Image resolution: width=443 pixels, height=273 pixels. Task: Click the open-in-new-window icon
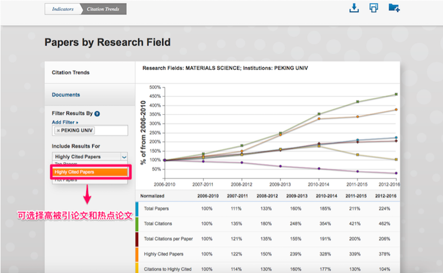(374, 8)
